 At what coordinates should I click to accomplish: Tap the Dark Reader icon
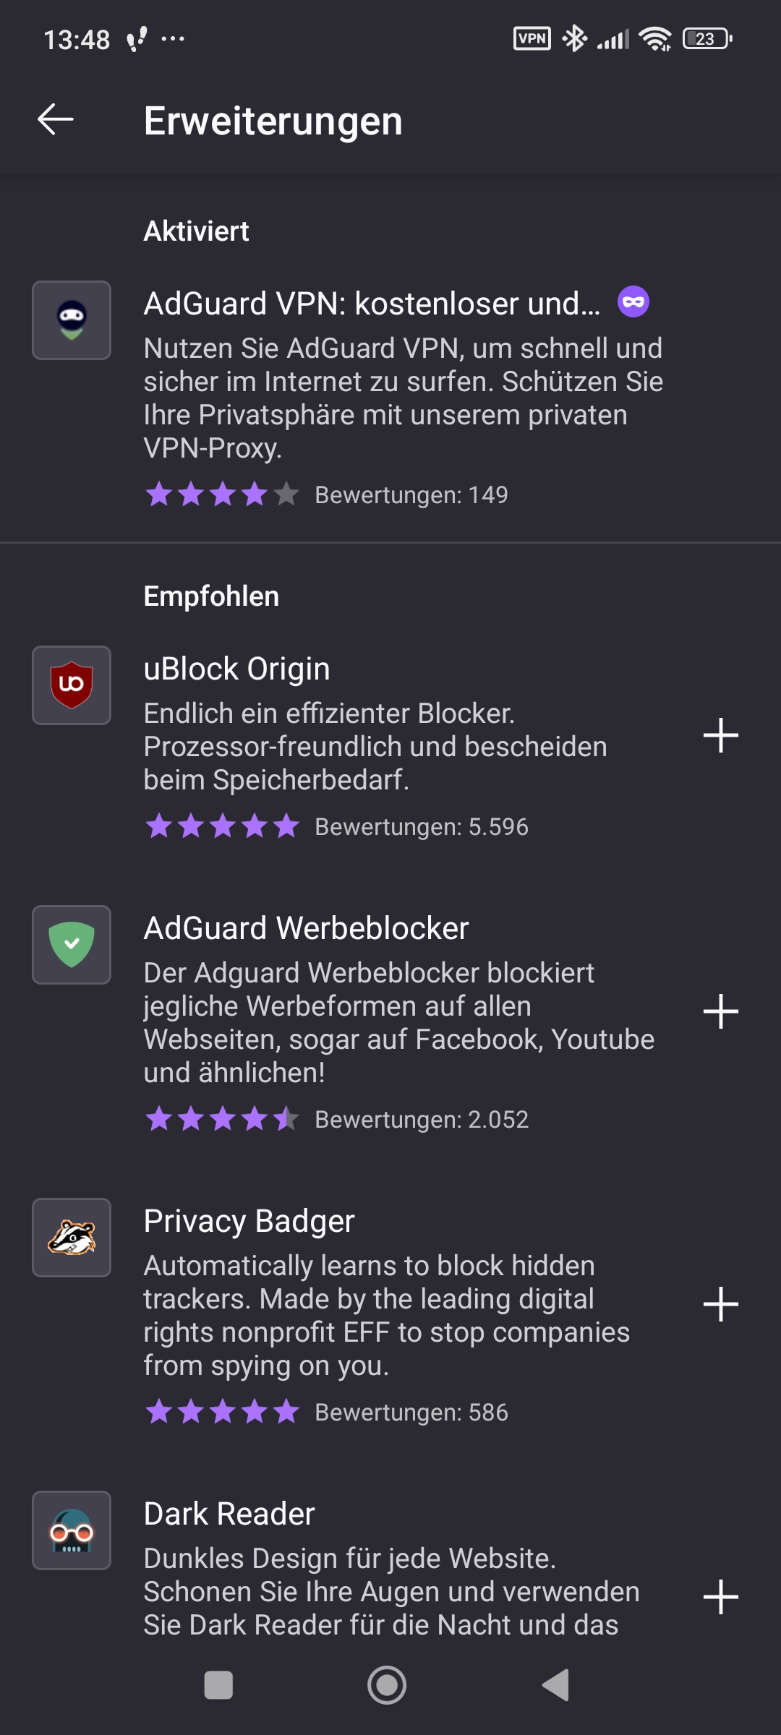coord(72,1530)
